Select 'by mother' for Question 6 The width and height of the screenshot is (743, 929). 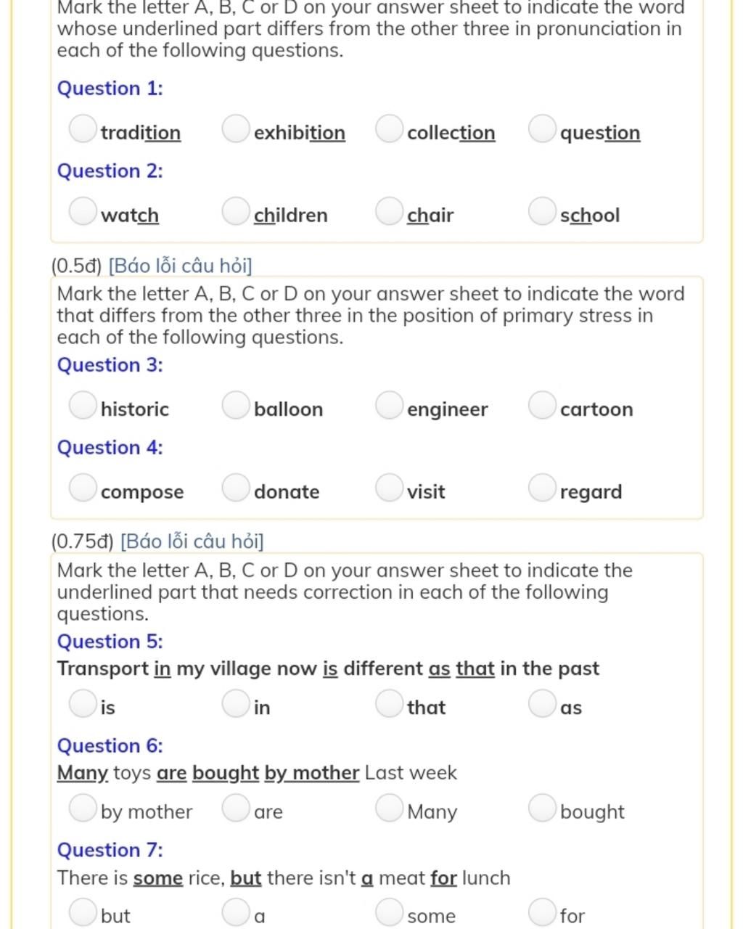[x=83, y=808]
